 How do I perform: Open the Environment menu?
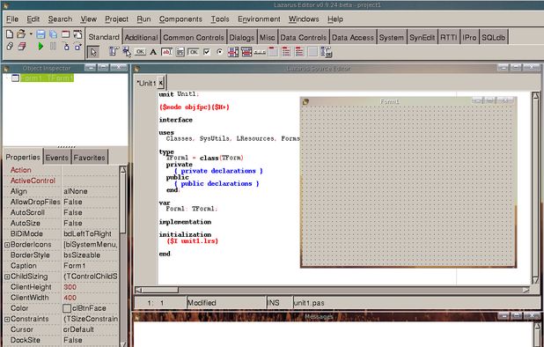259,19
